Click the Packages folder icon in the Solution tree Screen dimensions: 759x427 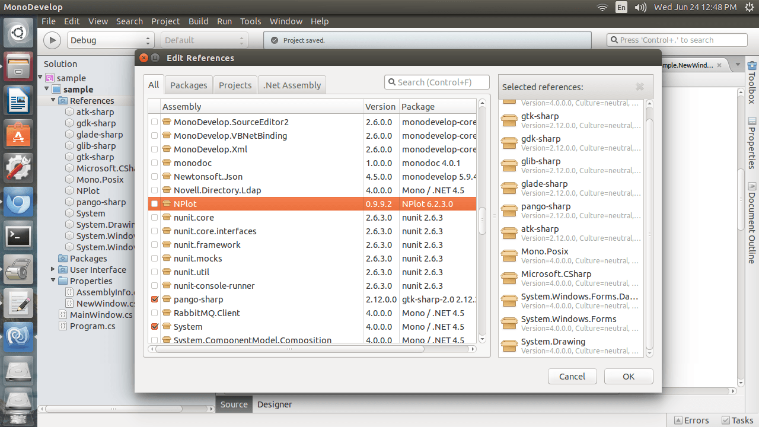point(63,259)
